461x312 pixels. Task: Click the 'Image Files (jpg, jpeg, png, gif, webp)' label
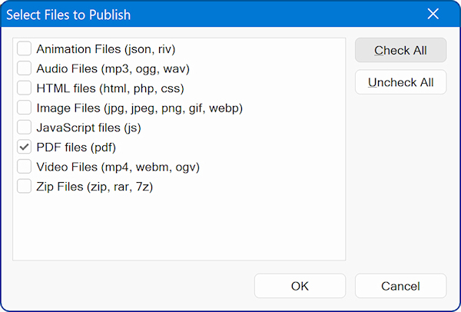pos(139,108)
